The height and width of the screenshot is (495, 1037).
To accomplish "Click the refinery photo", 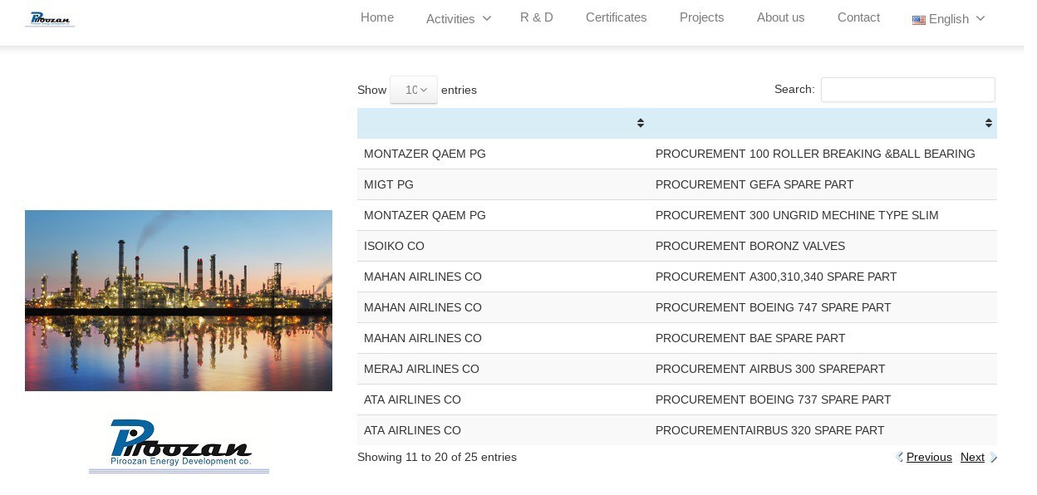I will 179,301.
